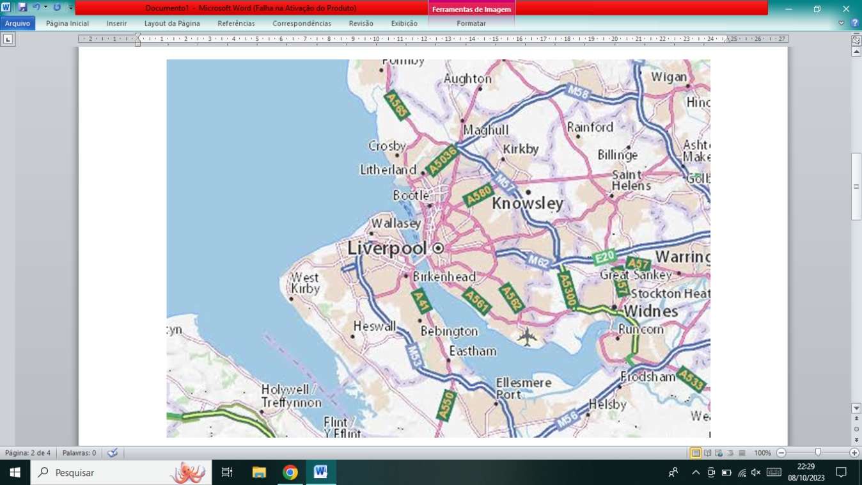
Task: Toggle the ruler view button above scrollbar
Action: coord(856,40)
